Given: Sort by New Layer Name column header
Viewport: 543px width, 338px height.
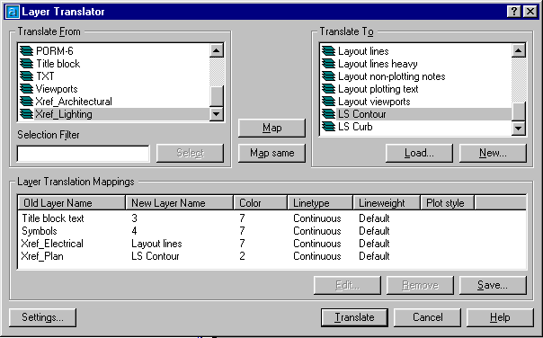Looking at the screenshot, I should click(180, 203).
